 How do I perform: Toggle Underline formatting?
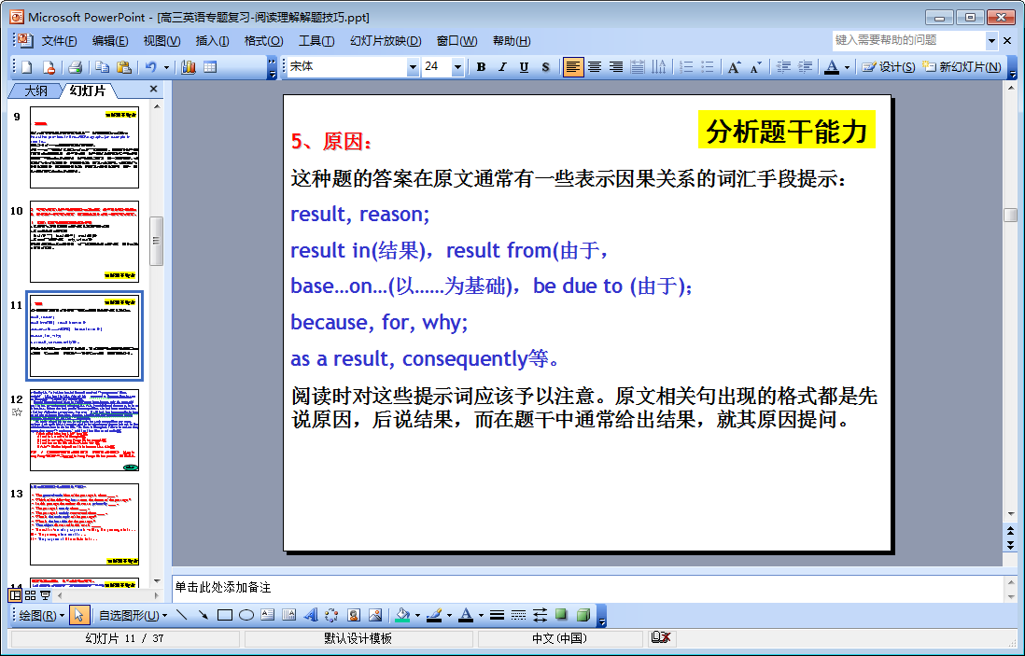524,66
